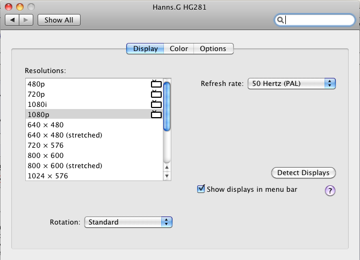Viewport: 360px width, 260px height.
Task: Click the resolution list scroll down arrow
Action: [167, 176]
